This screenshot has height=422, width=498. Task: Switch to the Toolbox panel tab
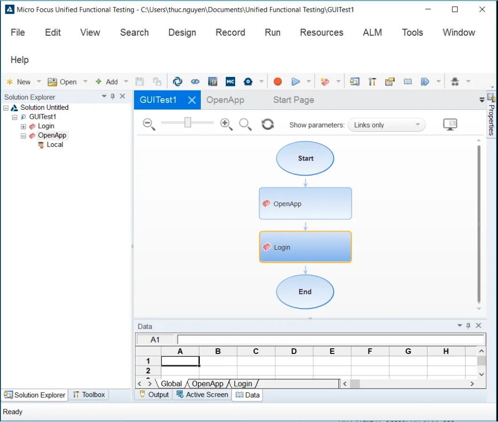point(89,395)
